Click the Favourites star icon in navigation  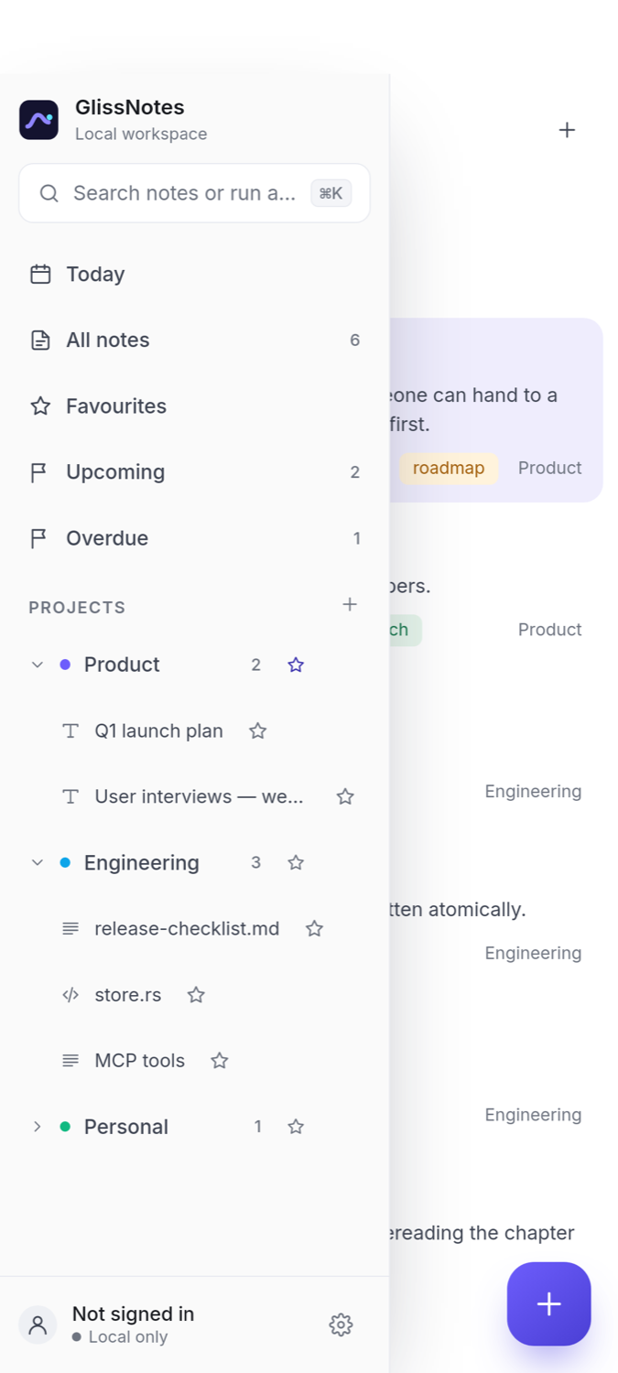40,406
